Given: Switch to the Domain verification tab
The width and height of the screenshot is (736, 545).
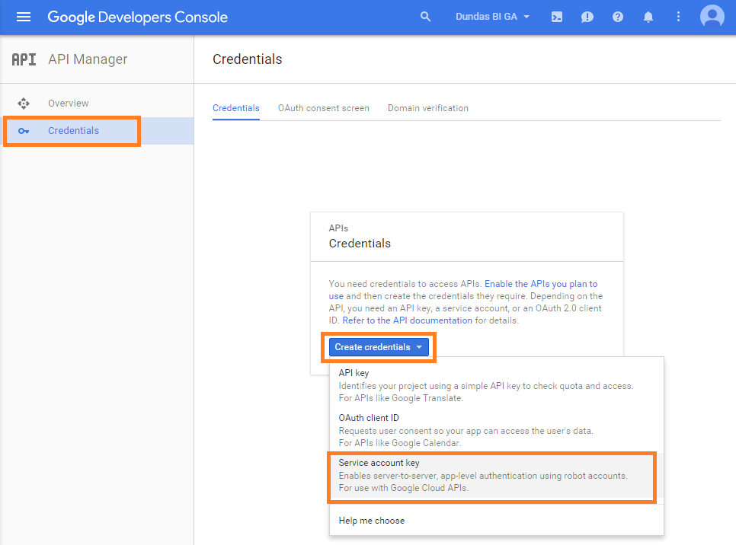Looking at the screenshot, I should tap(427, 108).
